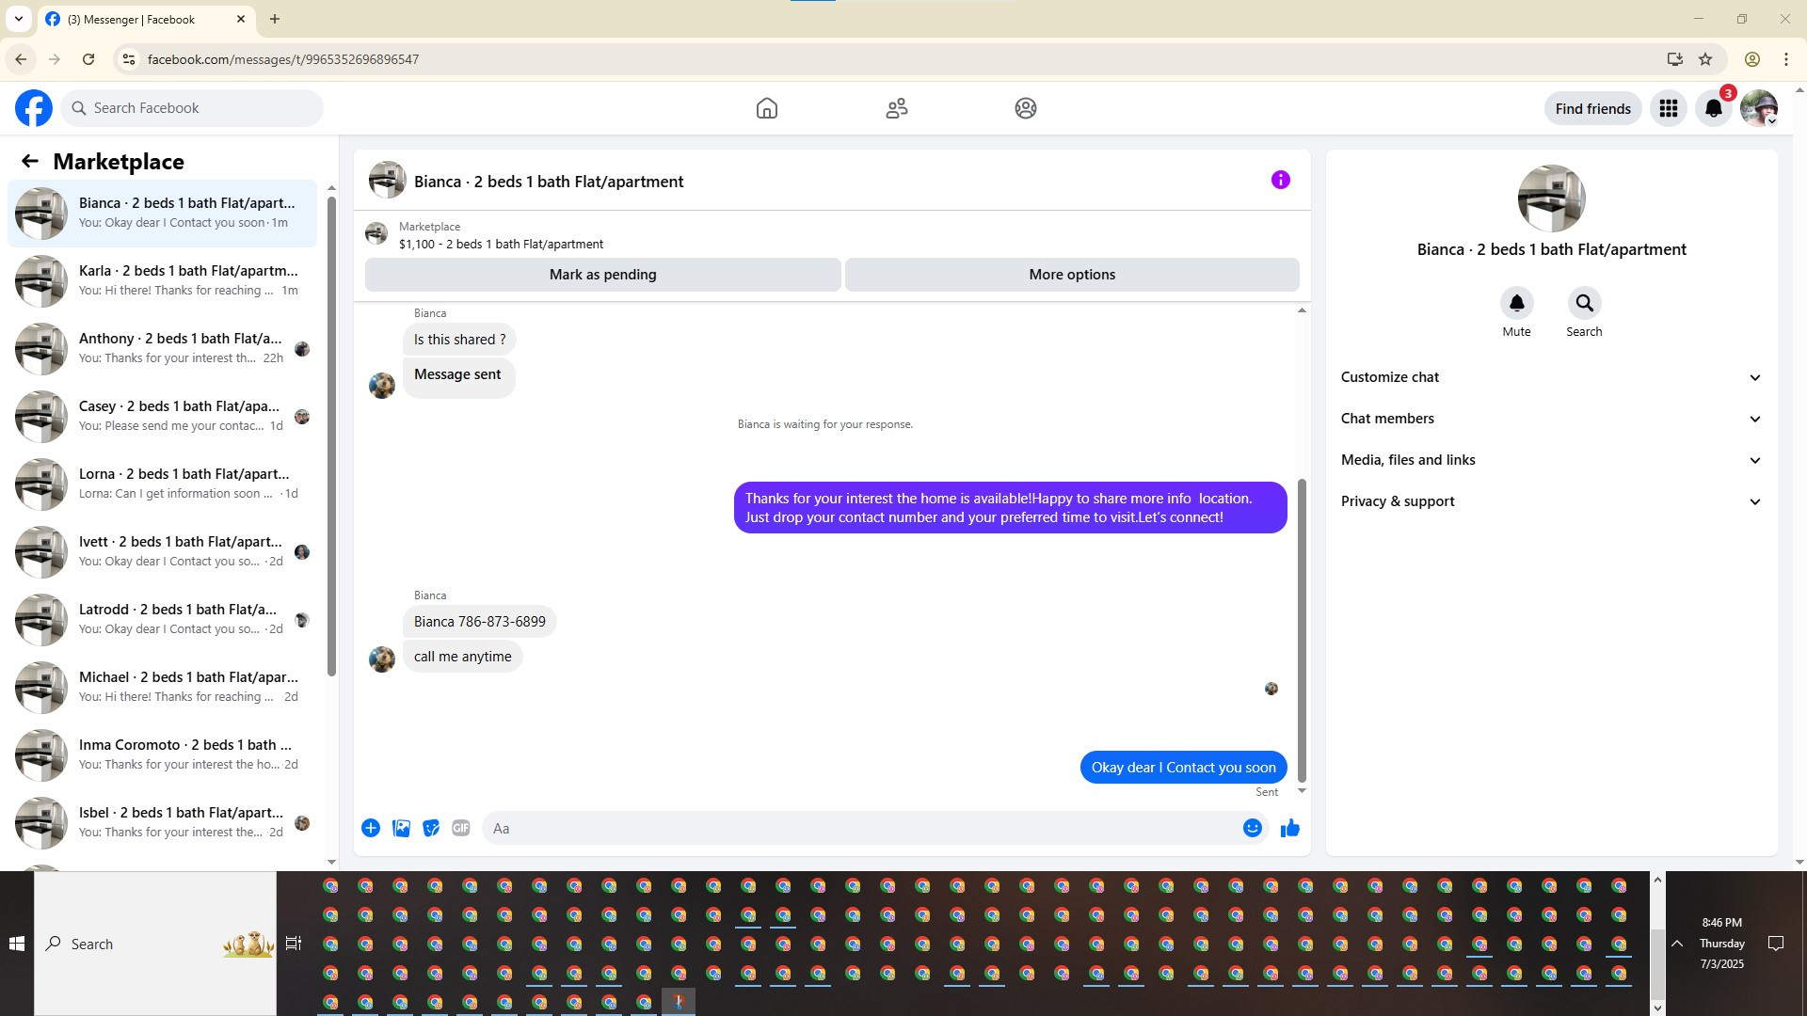Open the notifications bell
Image resolution: width=1807 pixels, height=1016 pixels.
tap(1713, 108)
